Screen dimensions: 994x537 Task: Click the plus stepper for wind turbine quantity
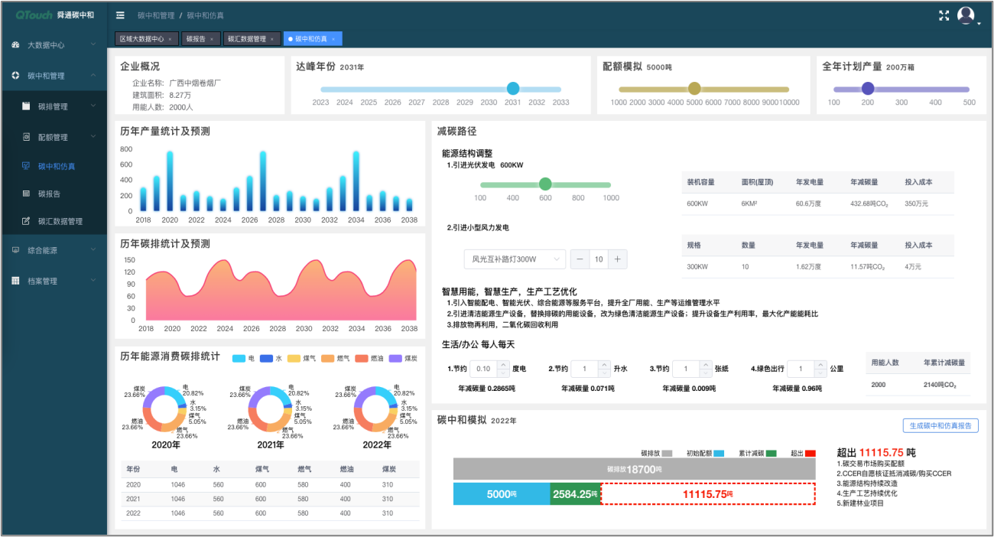pos(618,259)
